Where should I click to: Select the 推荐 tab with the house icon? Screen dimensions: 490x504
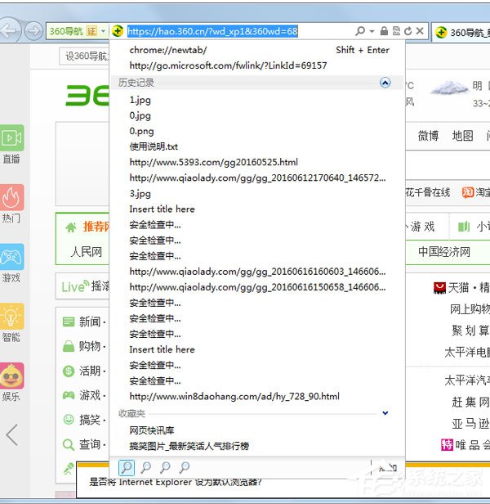(87, 227)
